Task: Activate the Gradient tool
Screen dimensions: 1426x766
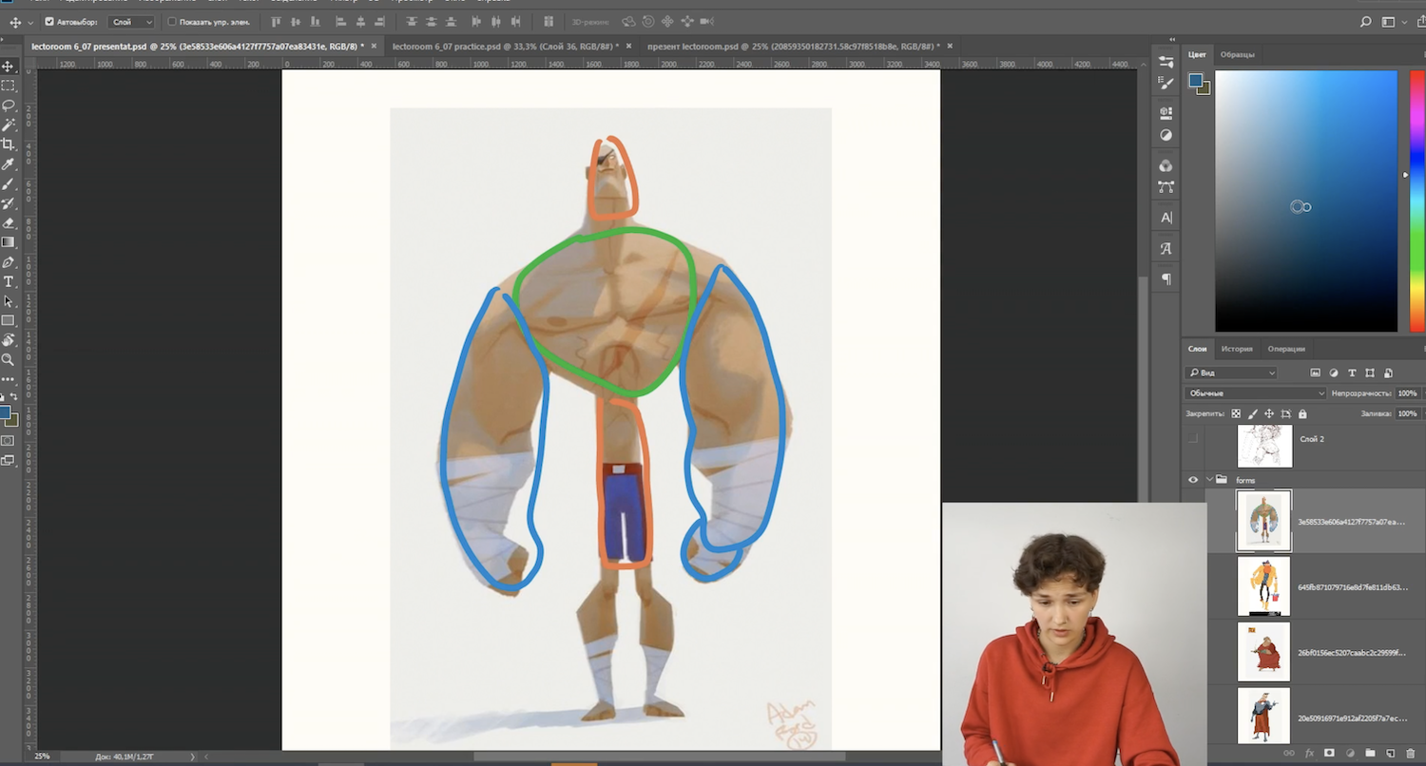Action: tap(9, 242)
